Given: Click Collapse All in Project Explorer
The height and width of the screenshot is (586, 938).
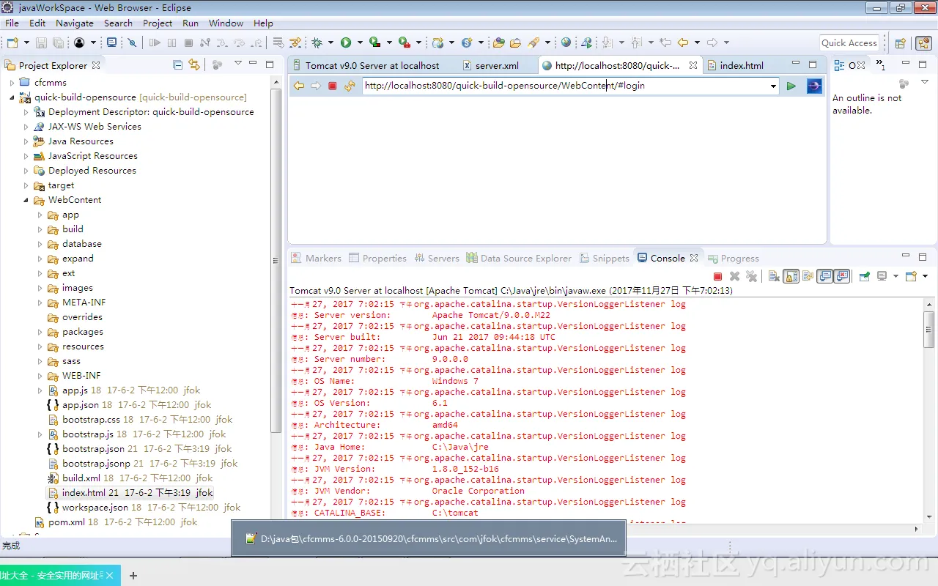Looking at the screenshot, I should click(177, 64).
